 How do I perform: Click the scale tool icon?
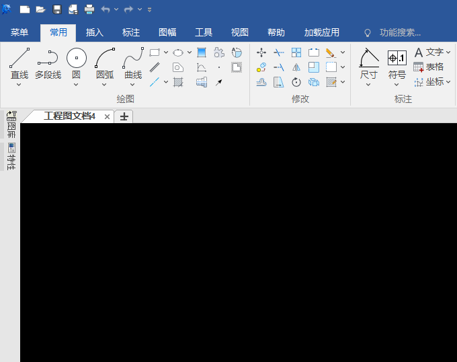coord(314,67)
